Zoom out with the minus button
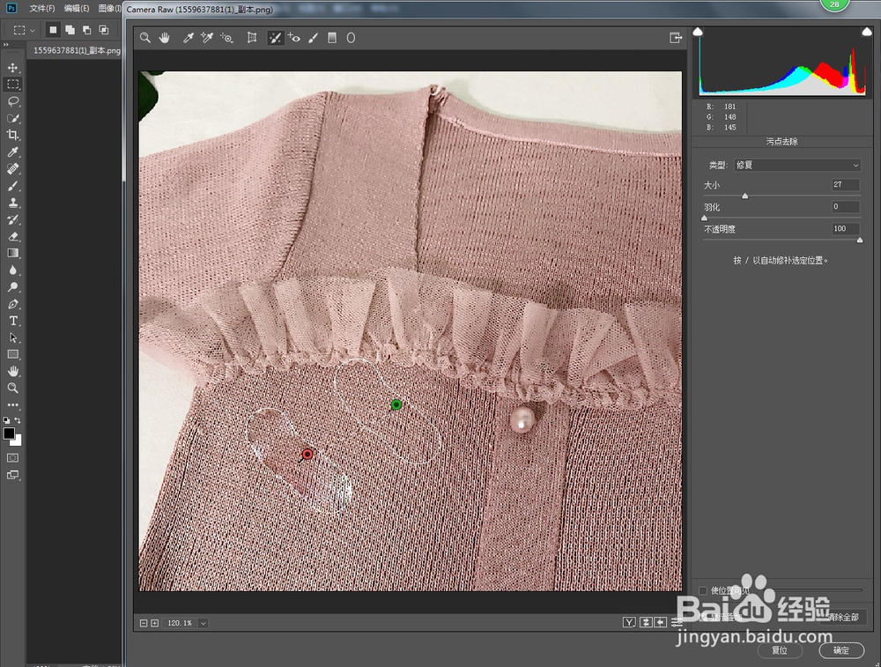The height and width of the screenshot is (667, 881). pos(144,623)
